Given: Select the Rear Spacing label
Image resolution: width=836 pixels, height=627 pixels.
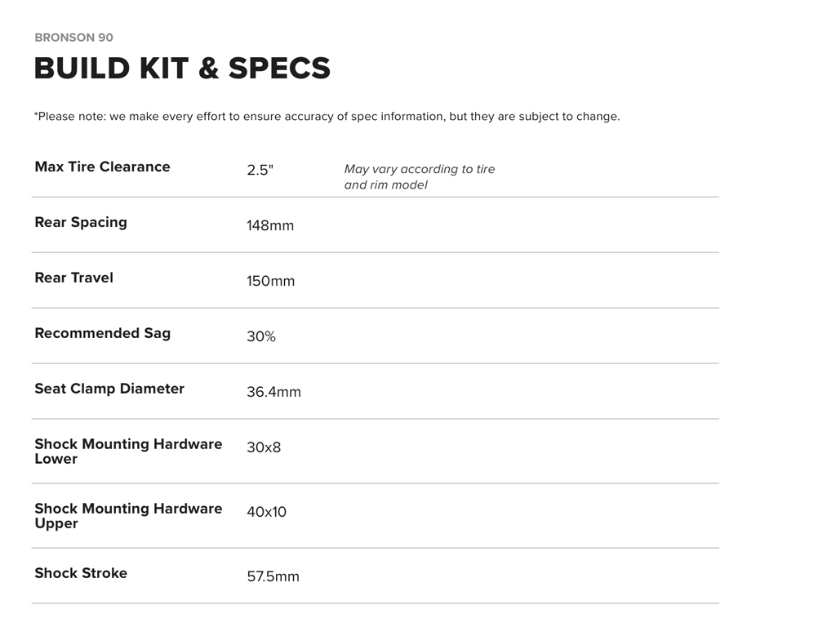Looking at the screenshot, I should (81, 222).
